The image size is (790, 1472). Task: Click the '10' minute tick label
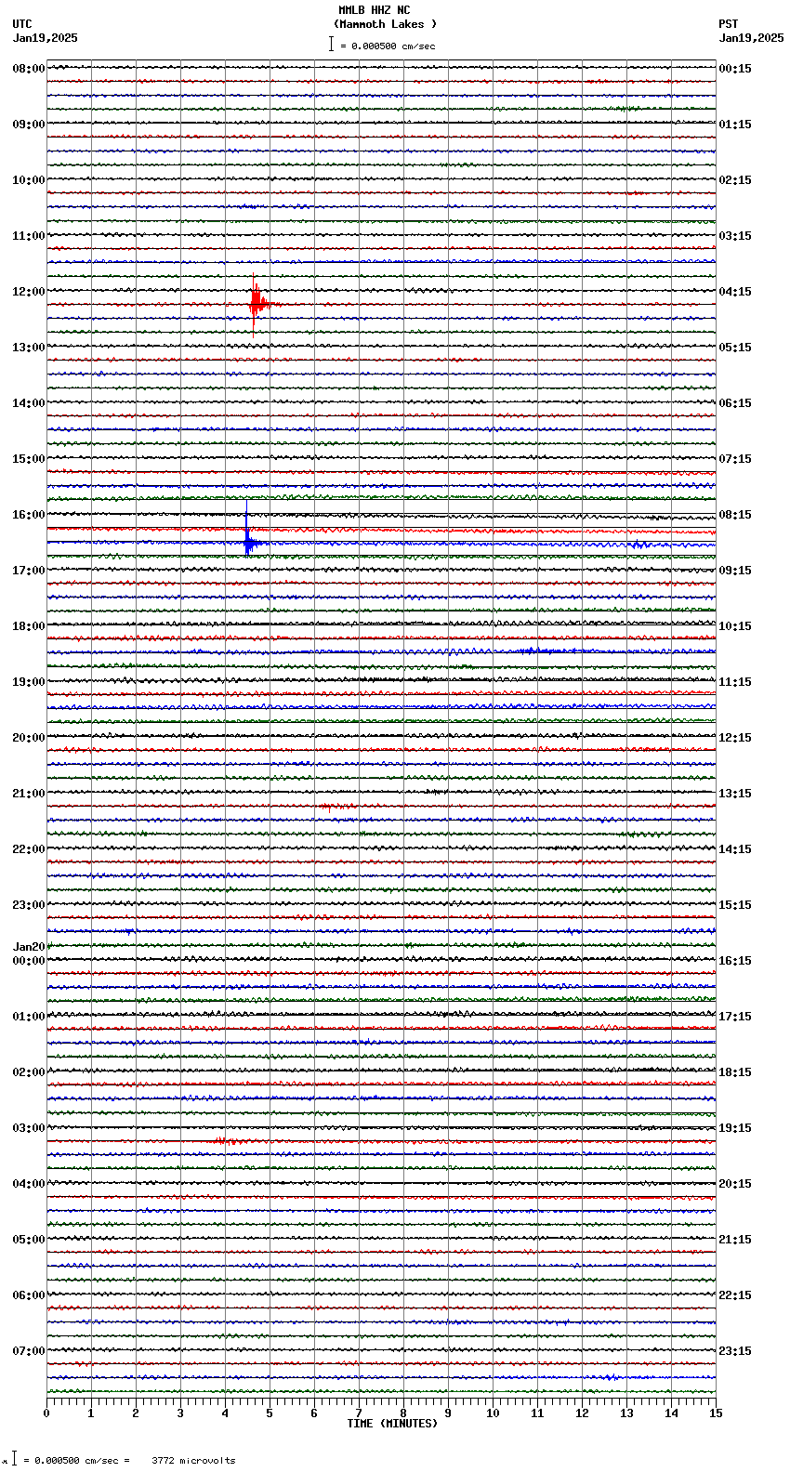pos(493,1413)
